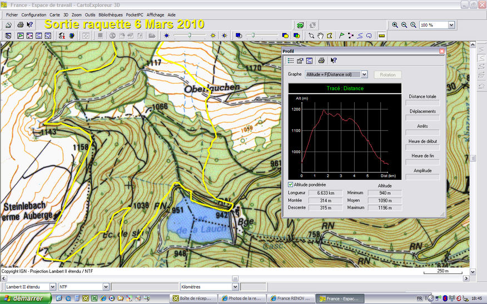
Task: Open the Bibliothèques menu
Action: point(111,14)
